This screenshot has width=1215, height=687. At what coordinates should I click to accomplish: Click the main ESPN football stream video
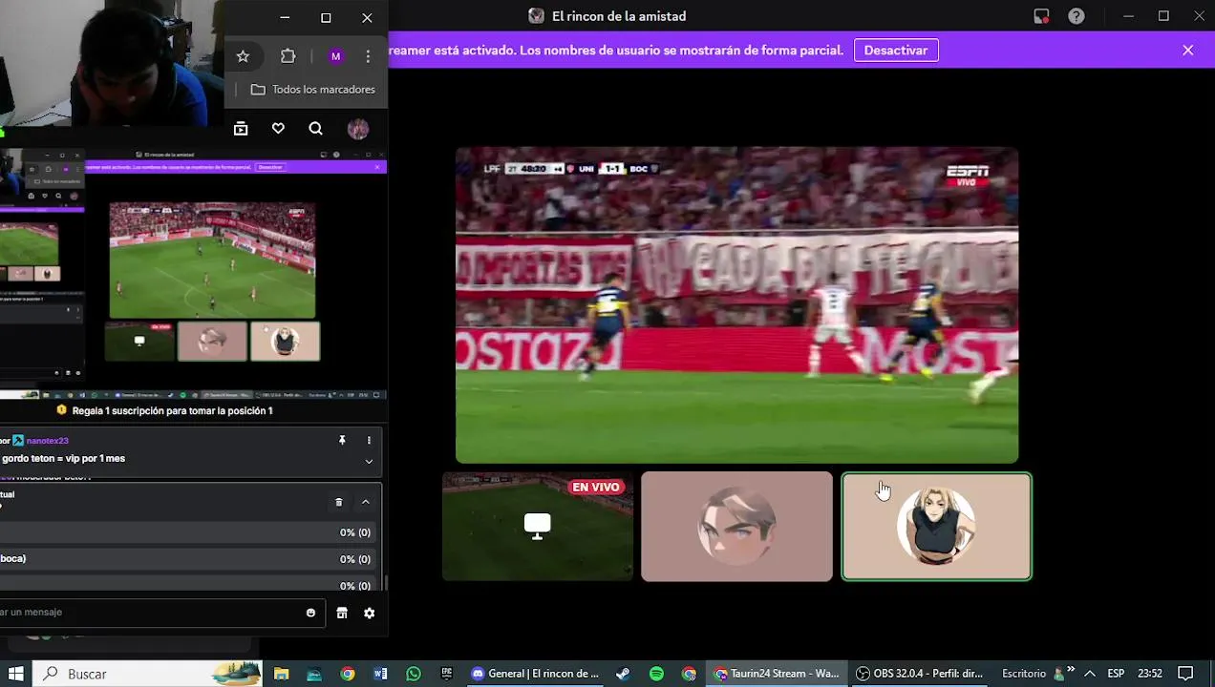tap(736, 305)
